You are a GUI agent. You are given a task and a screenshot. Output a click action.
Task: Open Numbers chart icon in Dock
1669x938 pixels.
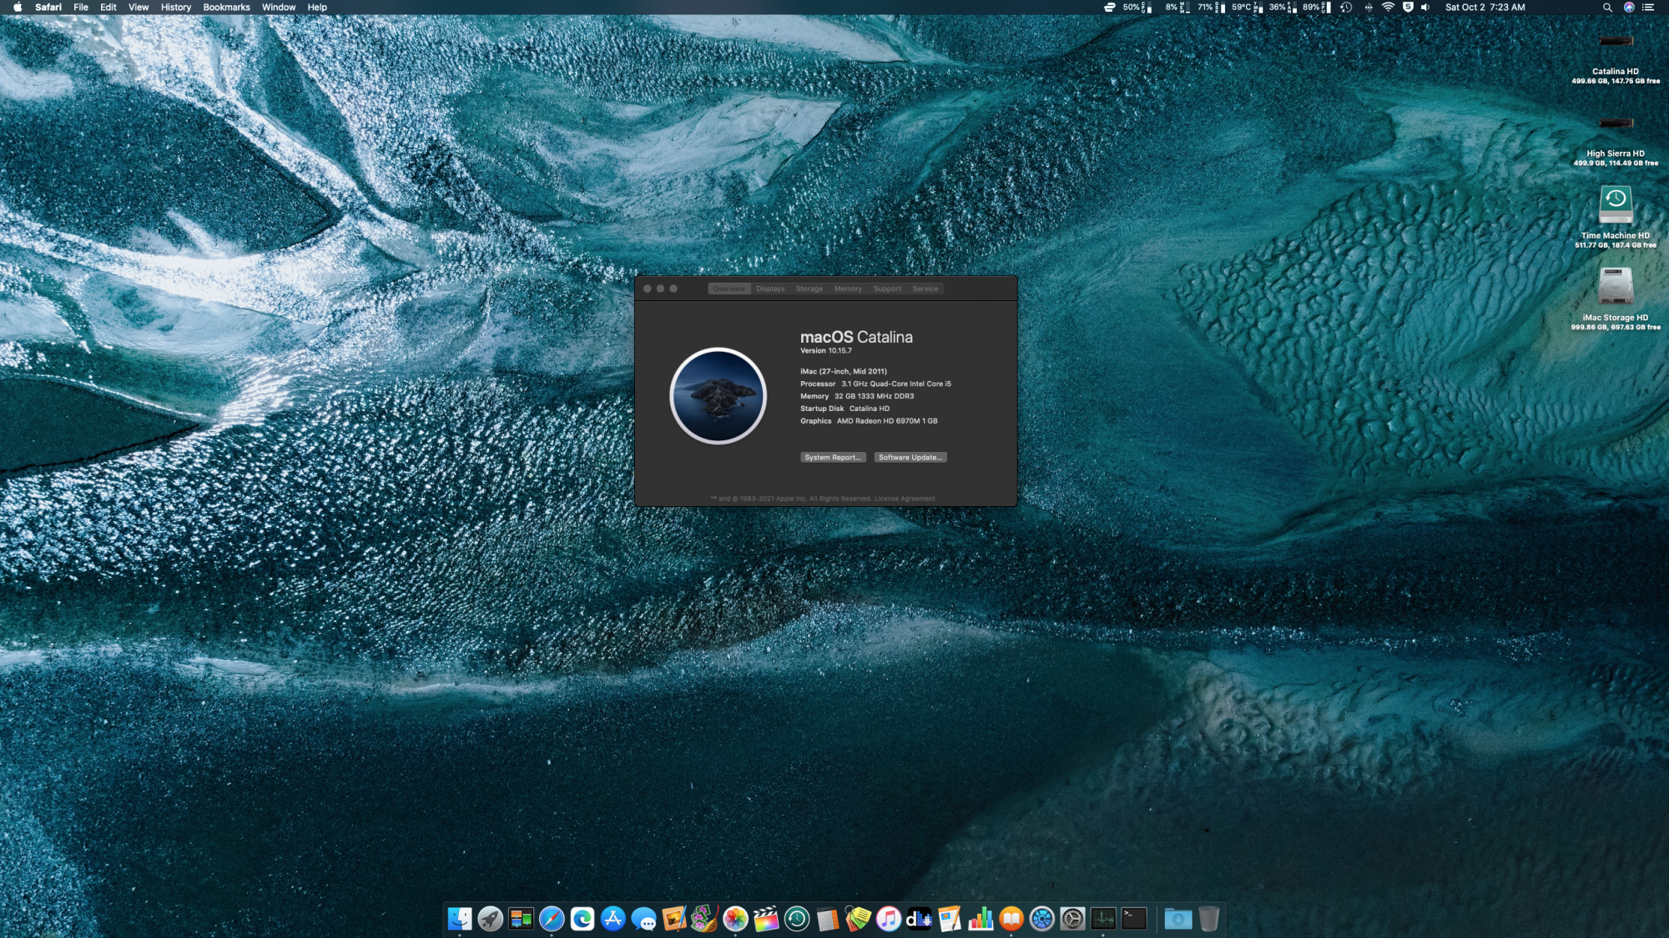click(x=981, y=919)
